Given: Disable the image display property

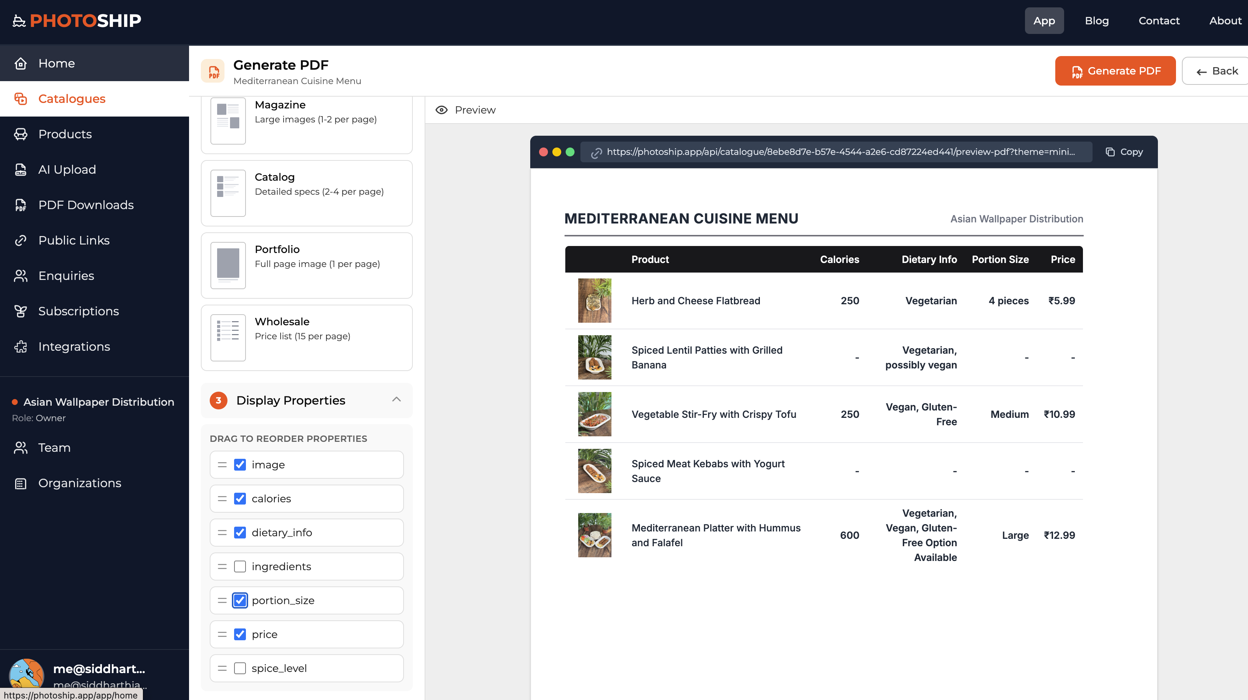Looking at the screenshot, I should click(x=240, y=464).
